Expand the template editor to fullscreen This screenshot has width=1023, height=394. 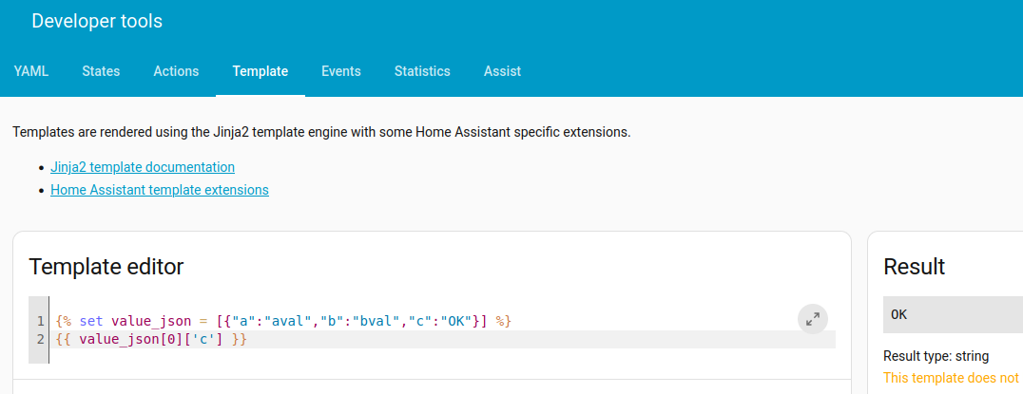point(812,320)
